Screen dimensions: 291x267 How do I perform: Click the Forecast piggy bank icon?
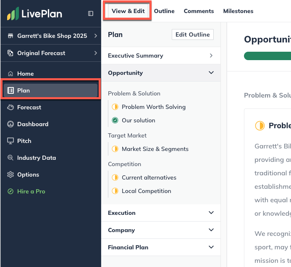pyautogui.click(x=10, y=107)
